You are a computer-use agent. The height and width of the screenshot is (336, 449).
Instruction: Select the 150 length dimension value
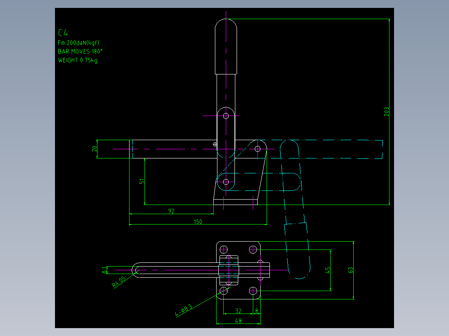click(x=198, y=222)
